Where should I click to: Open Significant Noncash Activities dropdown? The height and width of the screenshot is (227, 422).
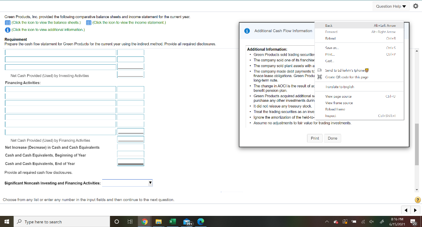(127, 183)
